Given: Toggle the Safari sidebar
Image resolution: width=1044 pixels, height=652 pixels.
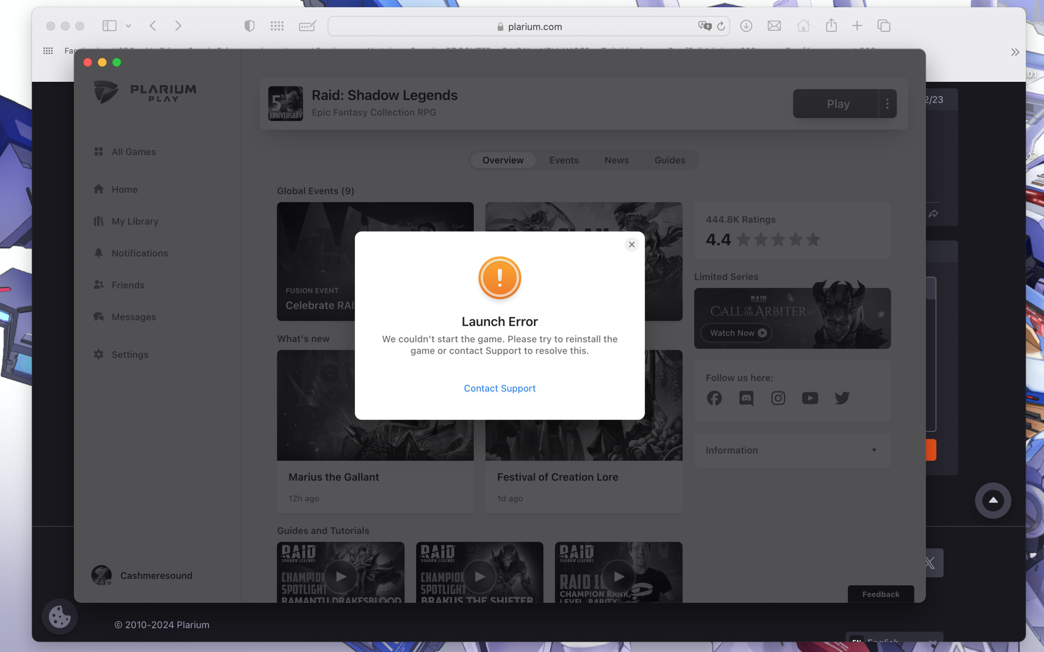Looking at the screenshot, I should 109,26.
